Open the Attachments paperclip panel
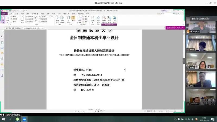The image size is (217, 122). click(x=2, y=59)
